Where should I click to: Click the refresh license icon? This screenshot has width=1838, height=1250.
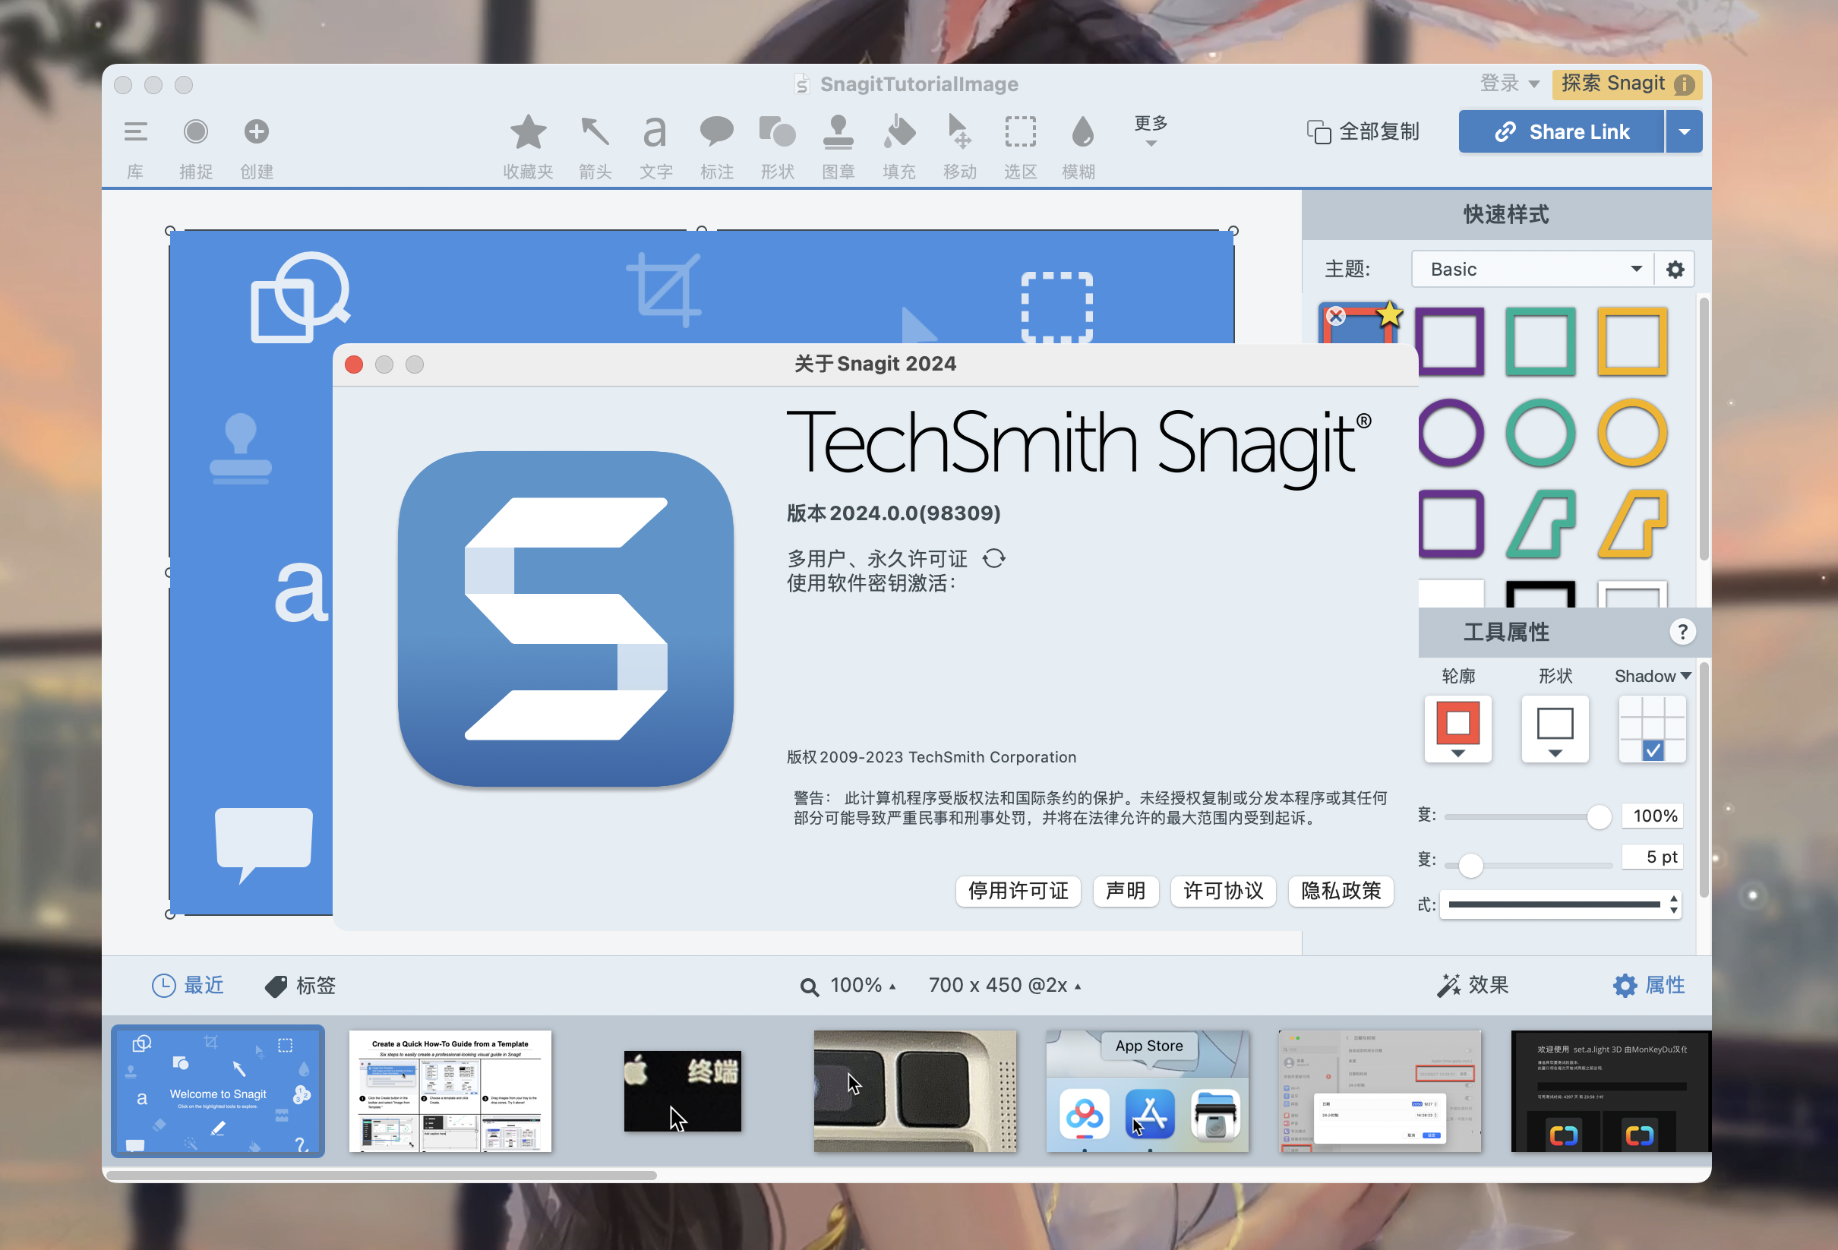[993, 559]
